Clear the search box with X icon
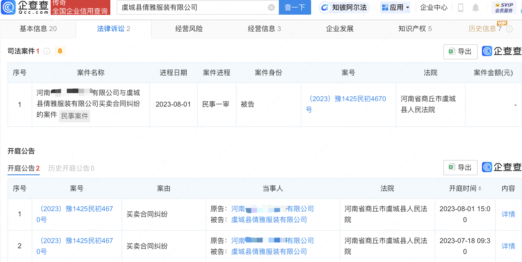Screen dimensions: 522x262 tap(271, 7)
